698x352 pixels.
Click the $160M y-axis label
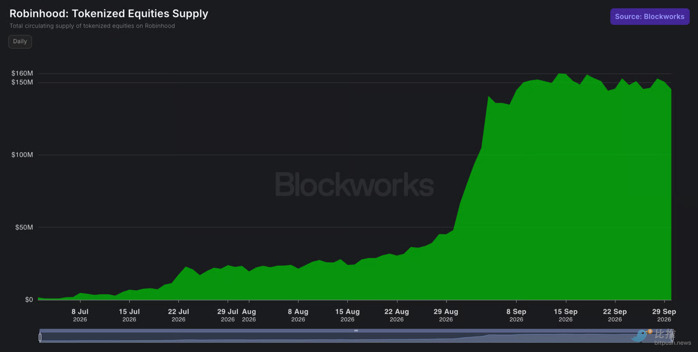[22, 73]
